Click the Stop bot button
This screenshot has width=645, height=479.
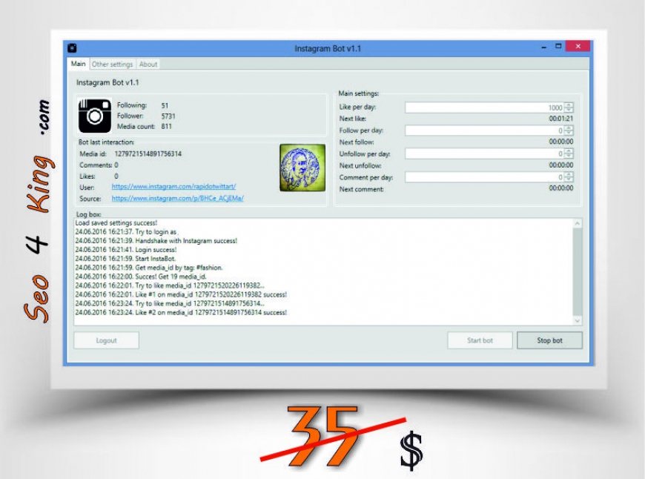549,340
